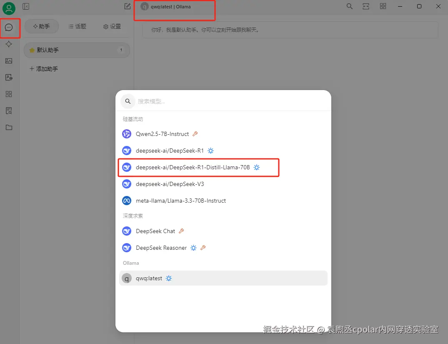The width and height of the screenshot is (448, 344).
Task: Click the reasoning icon beside DeepSeek Reasoner
Action: tap(193, 248)
